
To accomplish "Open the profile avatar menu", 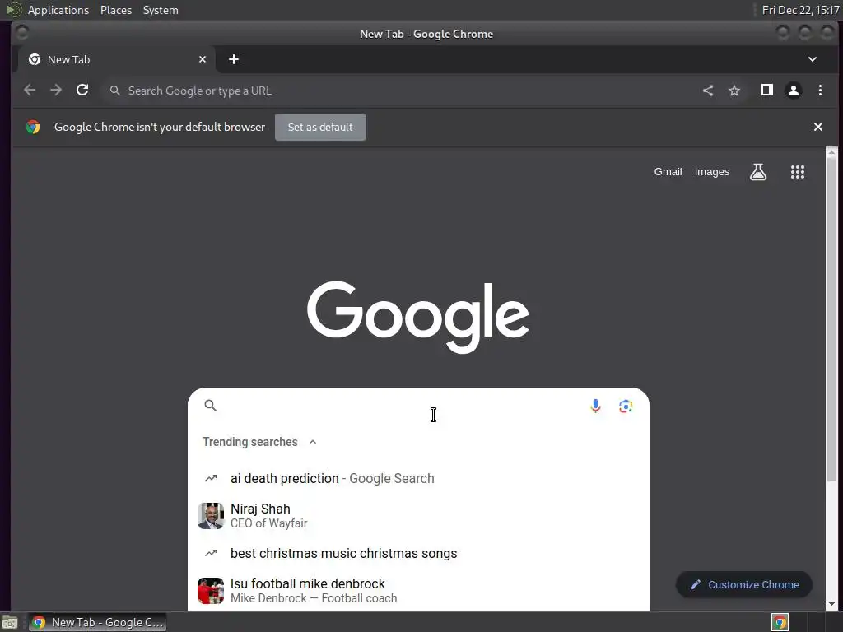I will point(794,91).
